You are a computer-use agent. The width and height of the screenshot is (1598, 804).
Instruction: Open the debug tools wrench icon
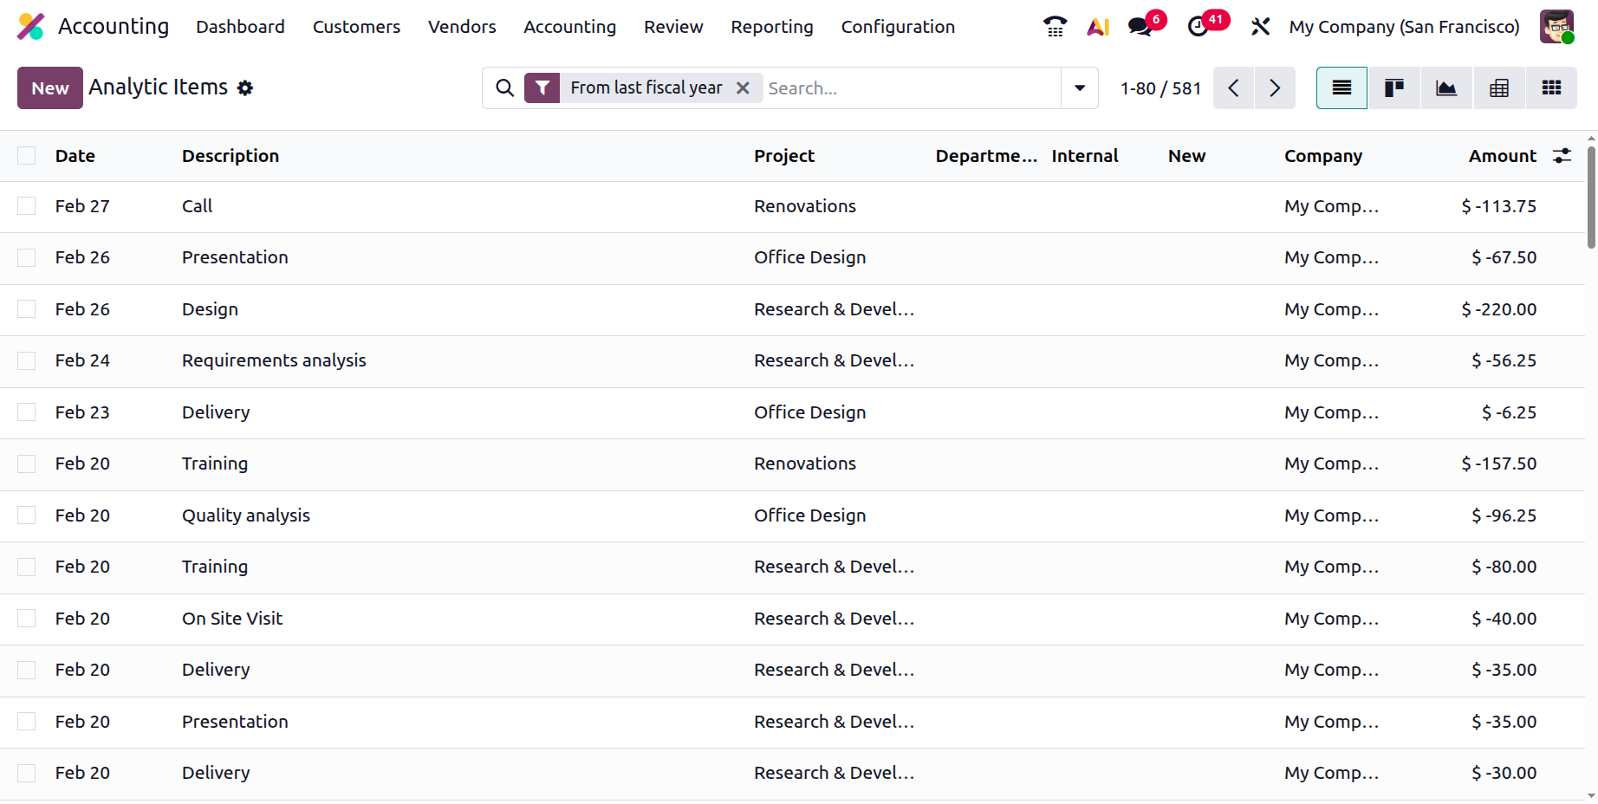coord(1260,27)
